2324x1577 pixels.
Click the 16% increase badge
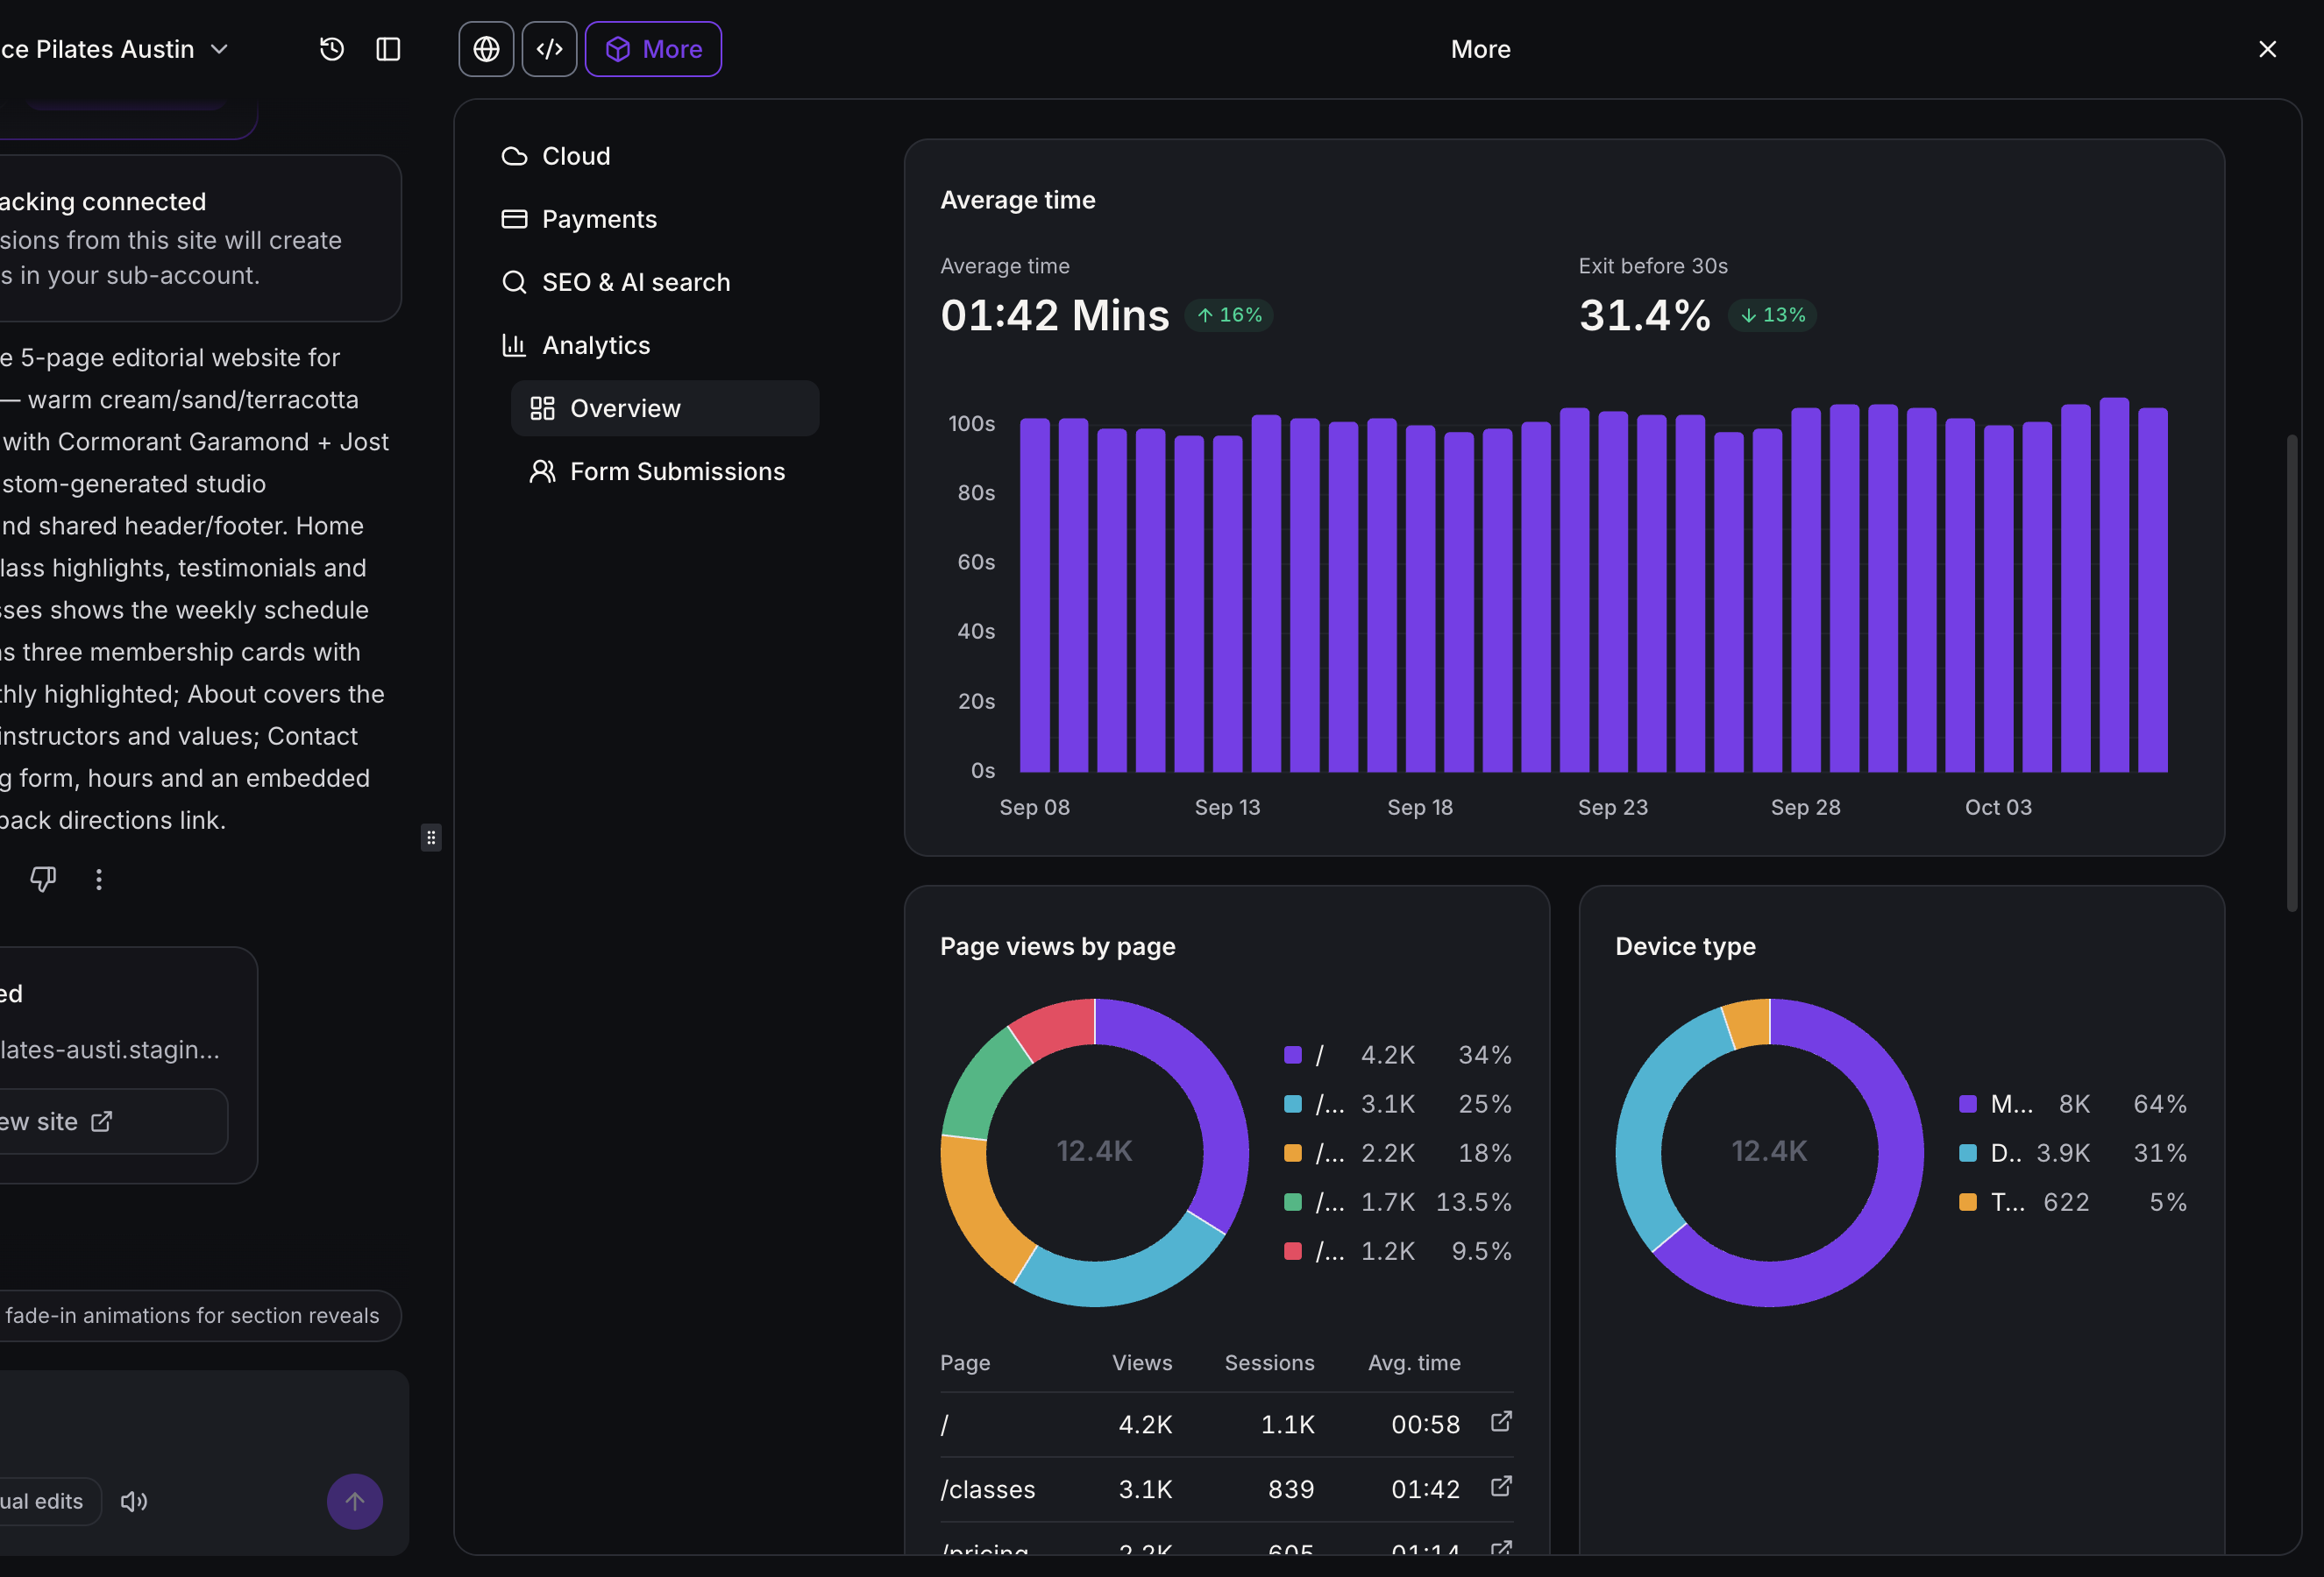(x=1229, y=315)
